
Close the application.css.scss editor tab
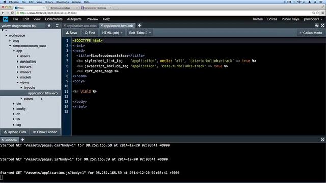[65, 26]
